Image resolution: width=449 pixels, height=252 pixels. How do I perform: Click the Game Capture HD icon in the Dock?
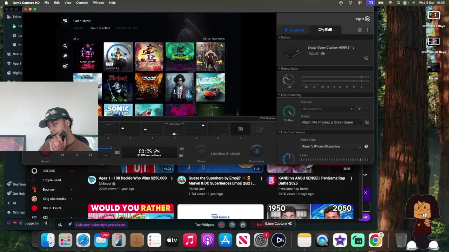click(x=279, y=240)
